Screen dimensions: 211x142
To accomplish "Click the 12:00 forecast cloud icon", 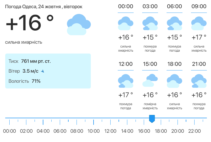I will [125, 81].
